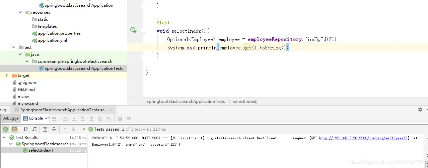Click Step Over icon
Screen dimensions: 428x168
[x=65, y=119]
